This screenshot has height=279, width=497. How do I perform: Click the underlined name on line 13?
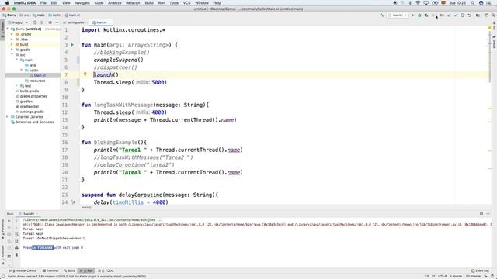tap(228, 120)
